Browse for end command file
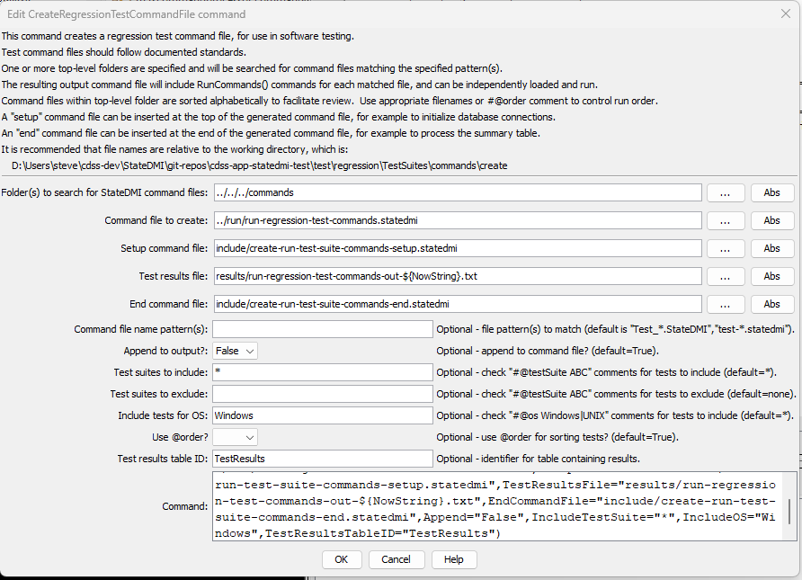This screenshot has width=802, height=580. pos(726,304)
